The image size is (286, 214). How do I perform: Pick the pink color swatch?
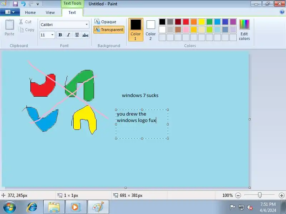[x=186, y=30]
